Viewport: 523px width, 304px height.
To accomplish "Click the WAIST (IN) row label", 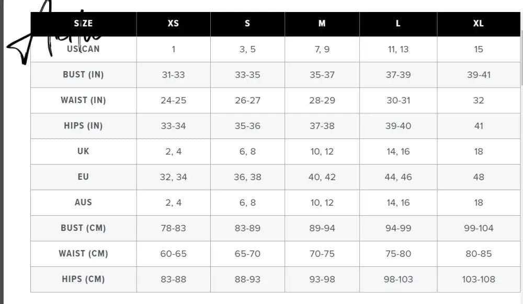I will (x=83, y=100).
